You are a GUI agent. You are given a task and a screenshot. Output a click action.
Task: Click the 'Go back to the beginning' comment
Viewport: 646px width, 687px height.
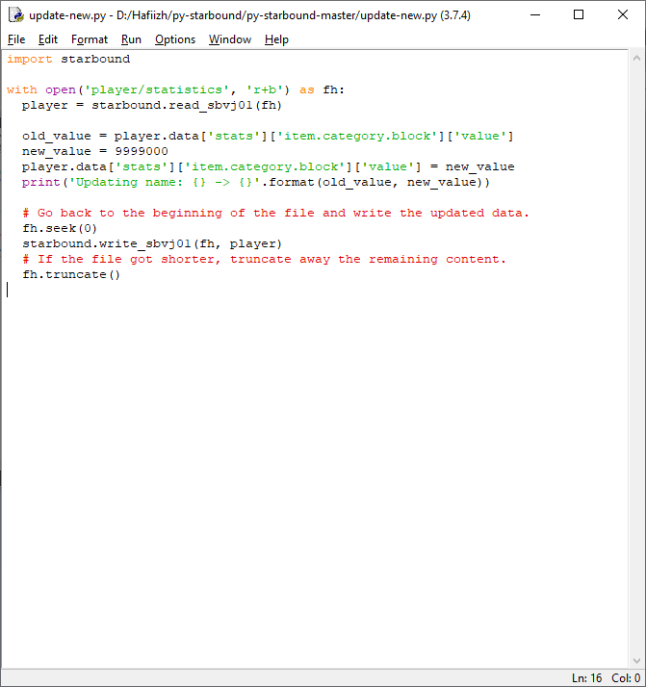(275, 213)
